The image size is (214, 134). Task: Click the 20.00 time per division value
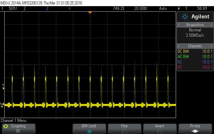click(141, 9)
